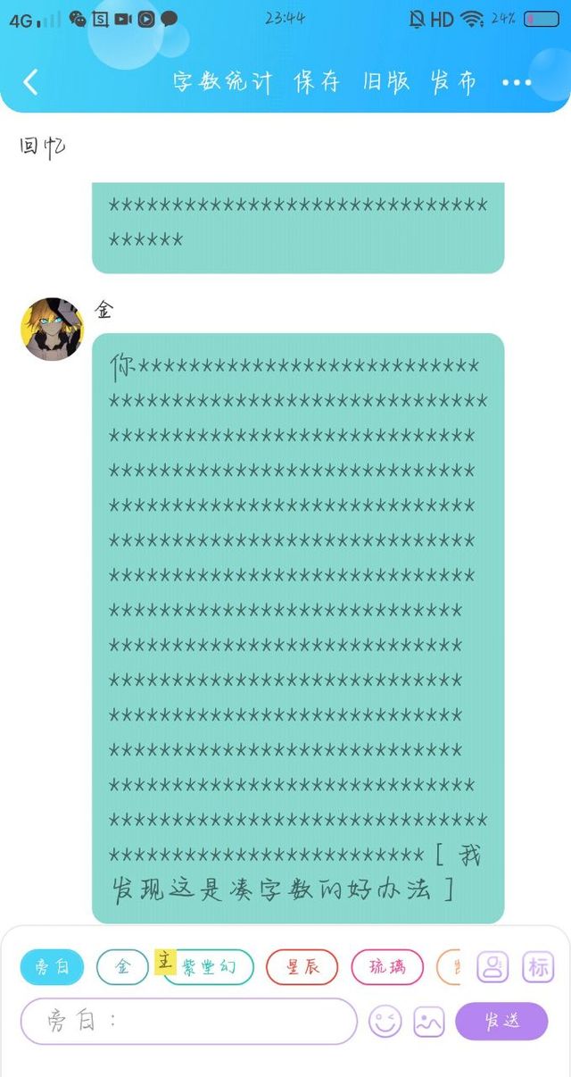Tap 发布 to publish
The width and height of the screenshot is (571, 1077).
(x=453, y=82)
